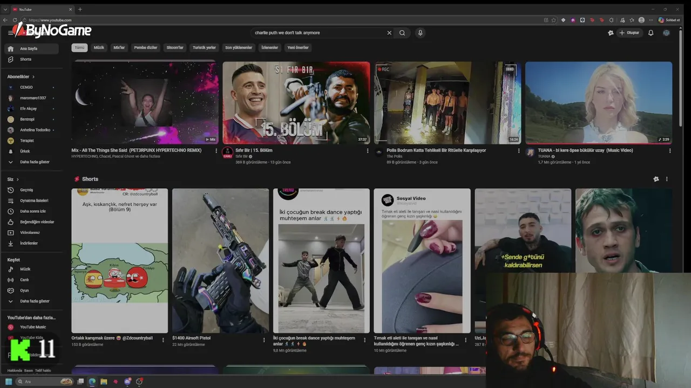Expand Daha fazla göster under Keşfet

31,301
